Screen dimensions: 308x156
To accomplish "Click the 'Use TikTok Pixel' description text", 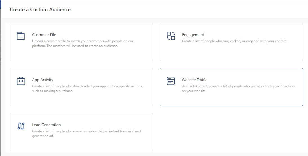I will [x=238, y=88].
